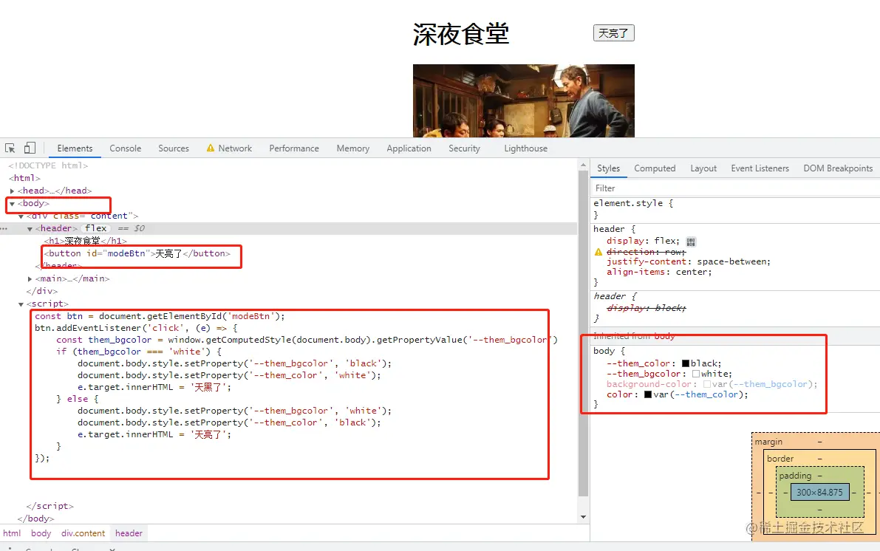Viewport: 880px width, 551px height.
Task: Click the padding label in box model
Action: point(795,476)
